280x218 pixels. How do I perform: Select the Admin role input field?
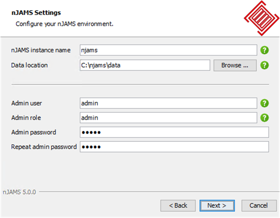[x=168, y=118]
